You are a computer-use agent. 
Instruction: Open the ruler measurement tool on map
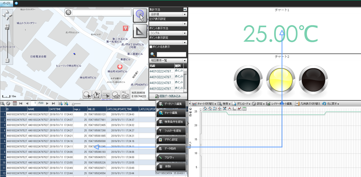[x=140, y=31]
